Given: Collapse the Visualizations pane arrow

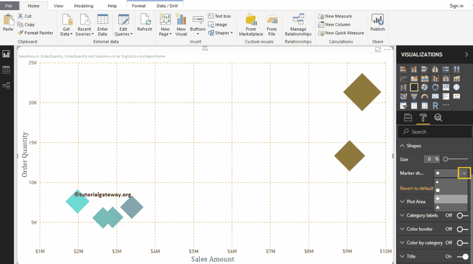Looking at the screenshot, I should (466, 54).
